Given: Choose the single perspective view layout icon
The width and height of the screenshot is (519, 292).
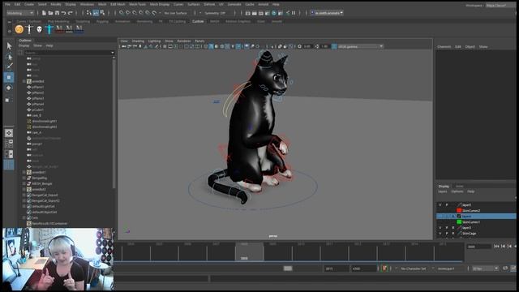Looking at the screenshot, I should [9, 133].
